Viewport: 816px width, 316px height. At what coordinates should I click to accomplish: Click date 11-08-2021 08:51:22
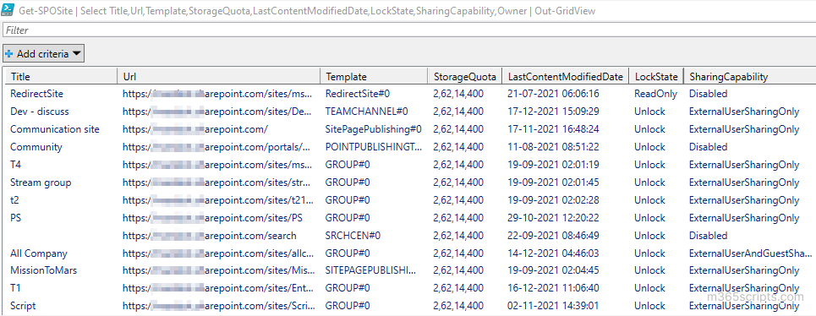[553, 147]
